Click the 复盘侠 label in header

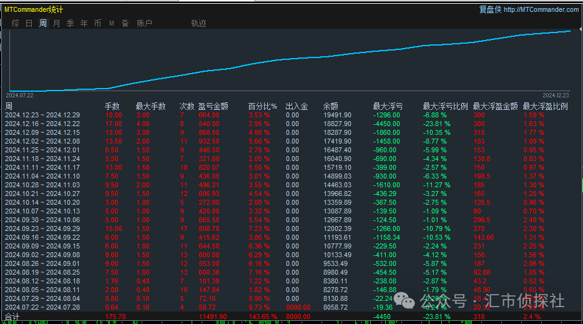tap(490, 9)
